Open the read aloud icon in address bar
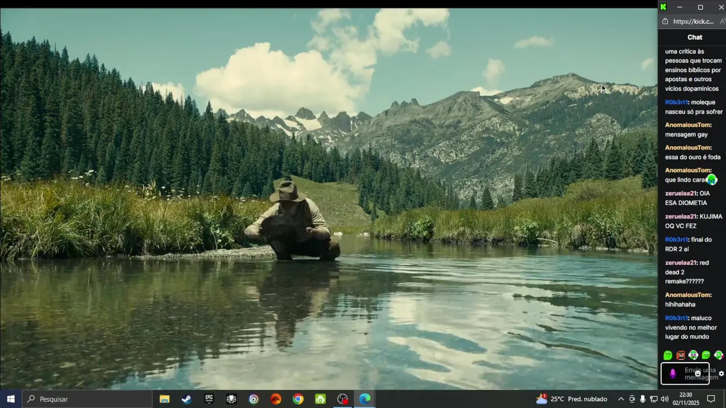The width and height of the screenshot is (726, 408). click(723, 22)
